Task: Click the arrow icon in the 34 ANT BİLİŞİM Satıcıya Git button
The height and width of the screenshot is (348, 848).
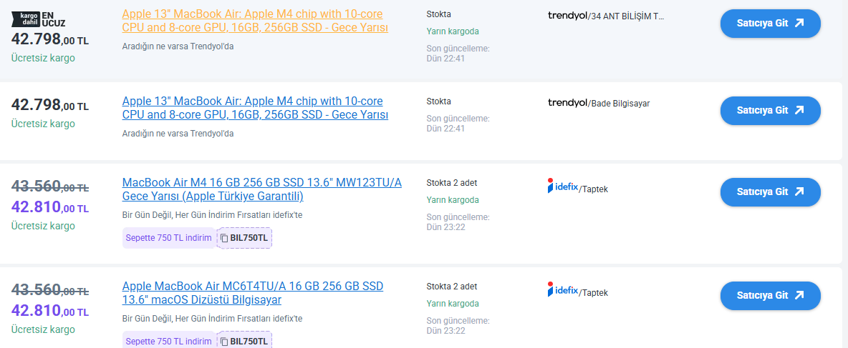Action: pos(799,23)
